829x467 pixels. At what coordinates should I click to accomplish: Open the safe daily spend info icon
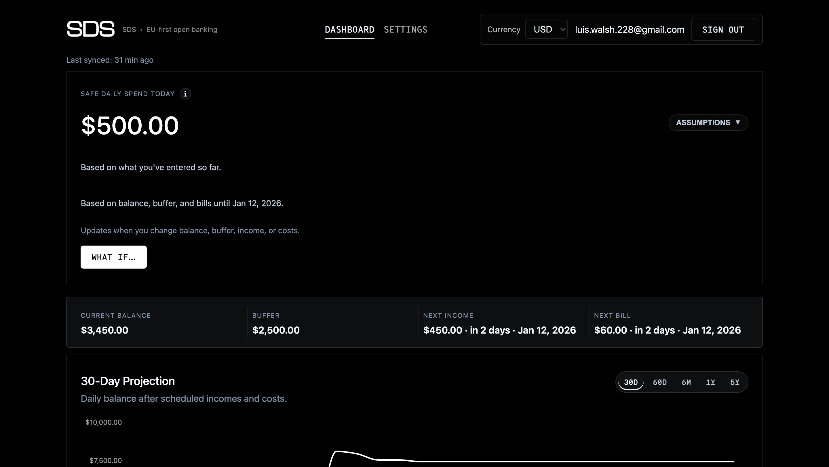pos(185,94)
